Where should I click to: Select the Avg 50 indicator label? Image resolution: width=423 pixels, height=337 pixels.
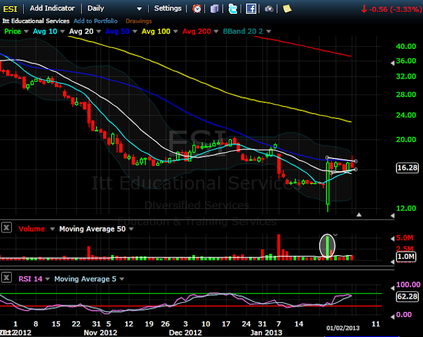tap(118, 31)
